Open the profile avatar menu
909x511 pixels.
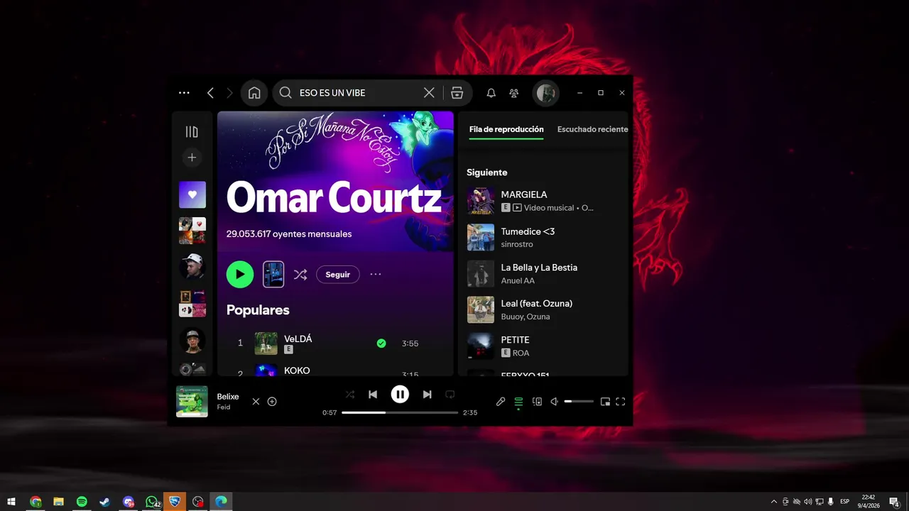[546, 93]
